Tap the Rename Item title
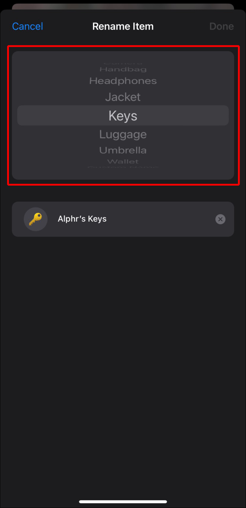Viewport: 246px width, 508px height. click(x=123, y=26)
